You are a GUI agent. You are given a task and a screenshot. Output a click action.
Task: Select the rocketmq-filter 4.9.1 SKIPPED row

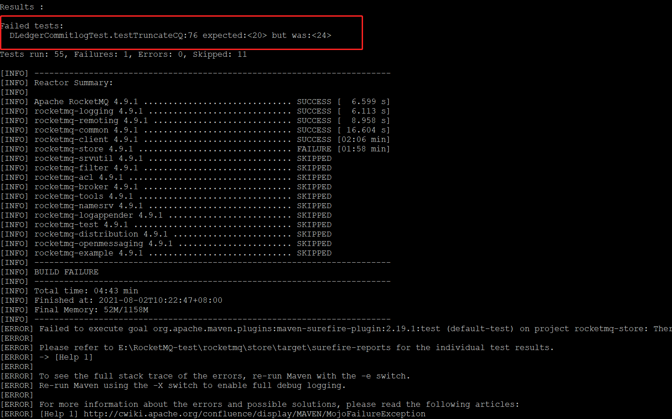(166, 168)
